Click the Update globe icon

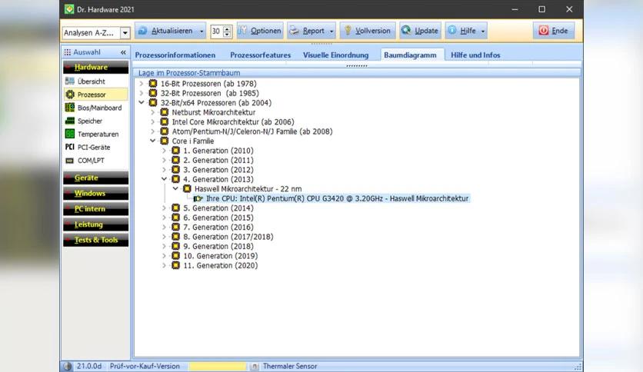click(x=406, y=30)
